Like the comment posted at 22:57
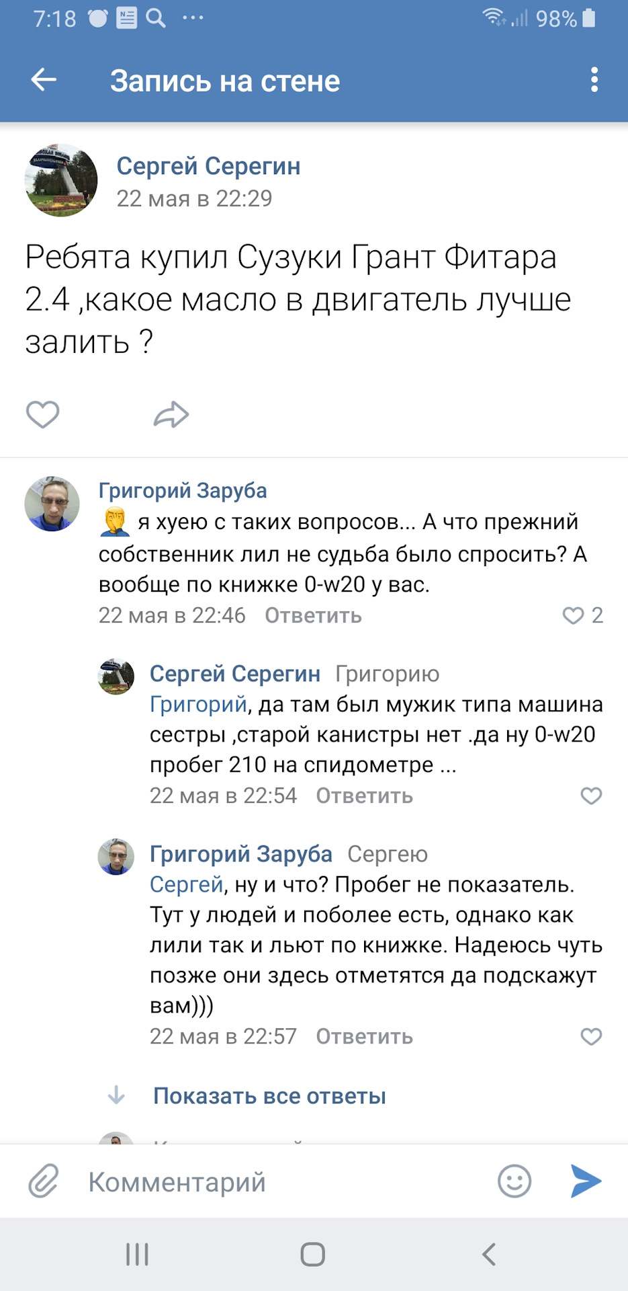Image resolution: width=628 pixels, height=1291 pixels. tap(591, 1036)
